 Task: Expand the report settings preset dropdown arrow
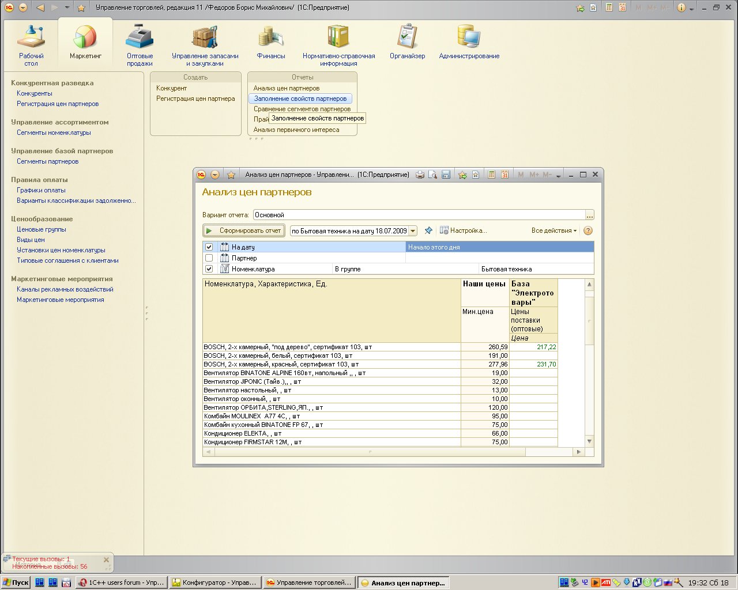(413, 231)
